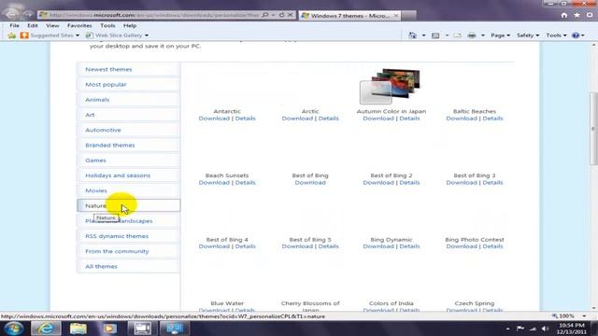598x336 pixels.
Task: Select From the community category
Action: [128, 251]
